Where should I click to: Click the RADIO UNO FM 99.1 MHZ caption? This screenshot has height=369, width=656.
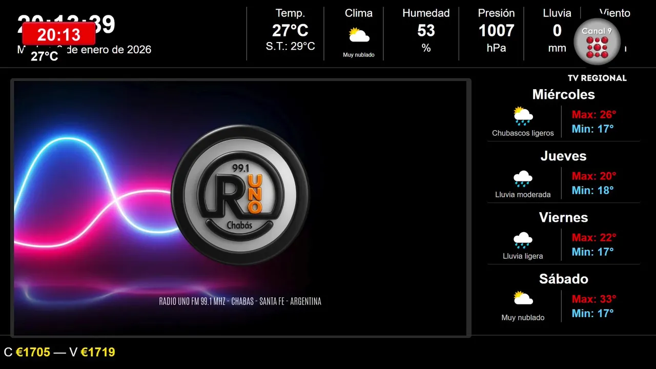click(x=240, y=301)
